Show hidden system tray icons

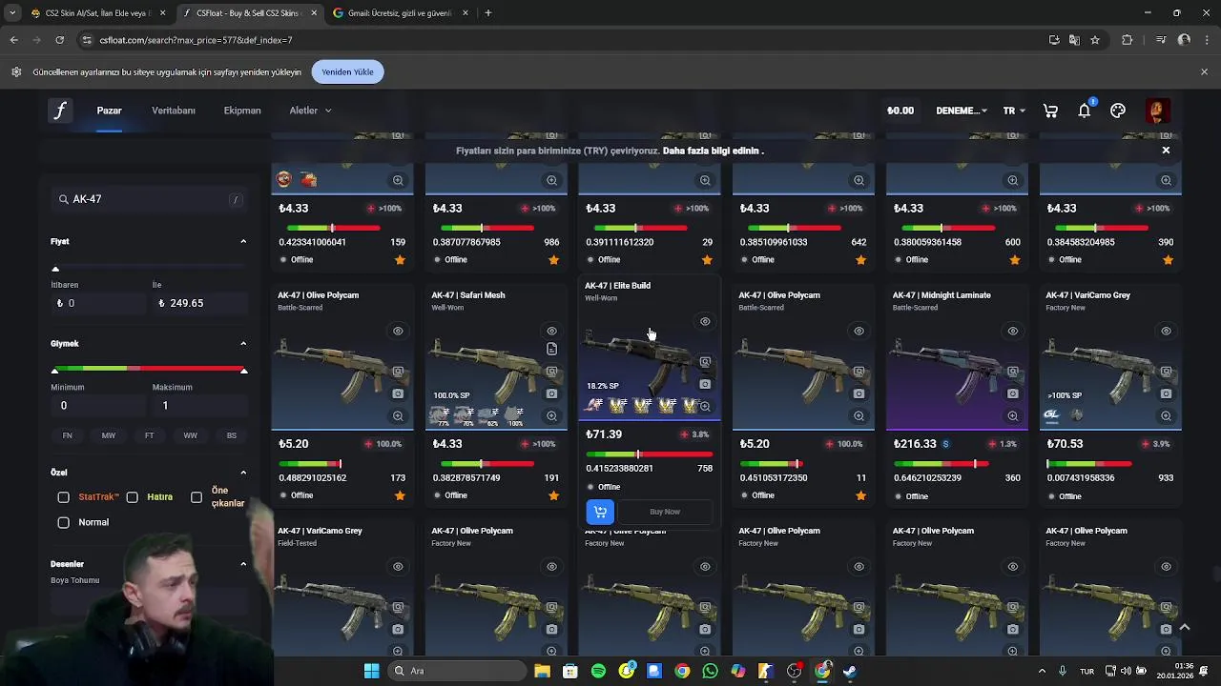click(x=1042, y=671)
